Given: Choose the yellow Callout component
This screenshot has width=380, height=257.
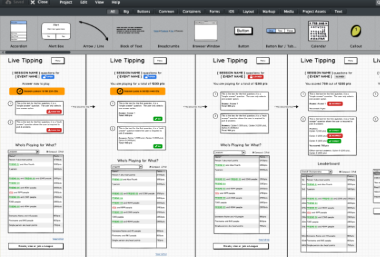Looking at the screenshot, I should (x=356, y=31).
